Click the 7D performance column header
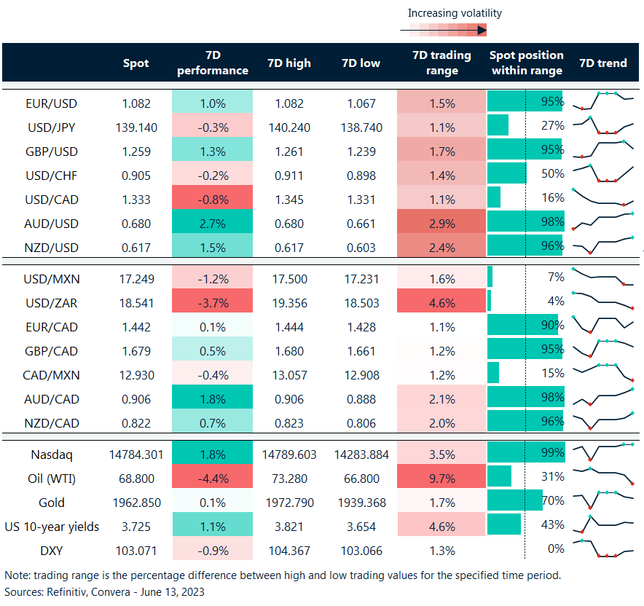Image resolution: width=644 pixels, height=606 pixels. click(x=212, y=63)
